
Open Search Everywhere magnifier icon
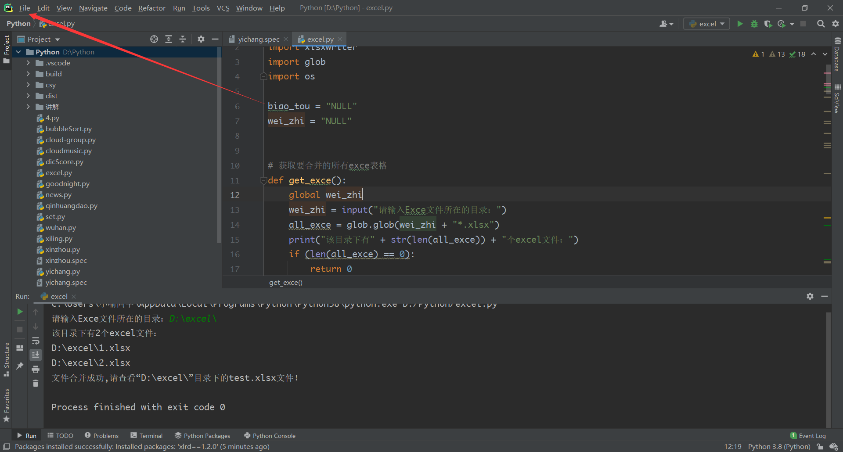(x=821, y=24)
